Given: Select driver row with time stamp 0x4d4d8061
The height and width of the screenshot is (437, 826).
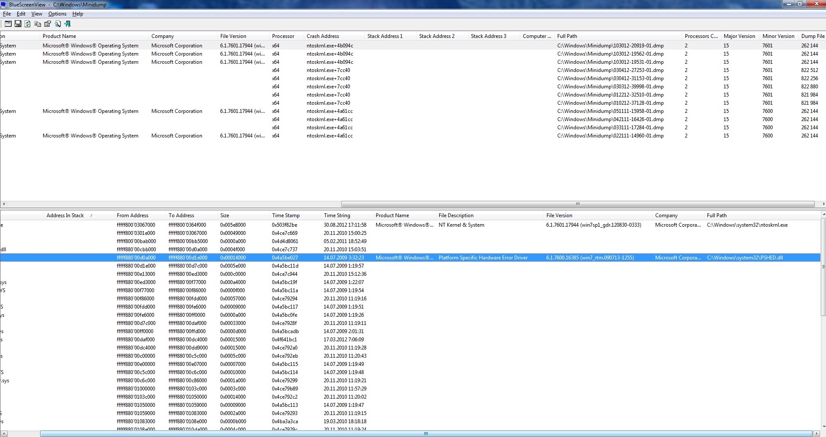Looking at the screenshot, I should (x=410, y=241).
